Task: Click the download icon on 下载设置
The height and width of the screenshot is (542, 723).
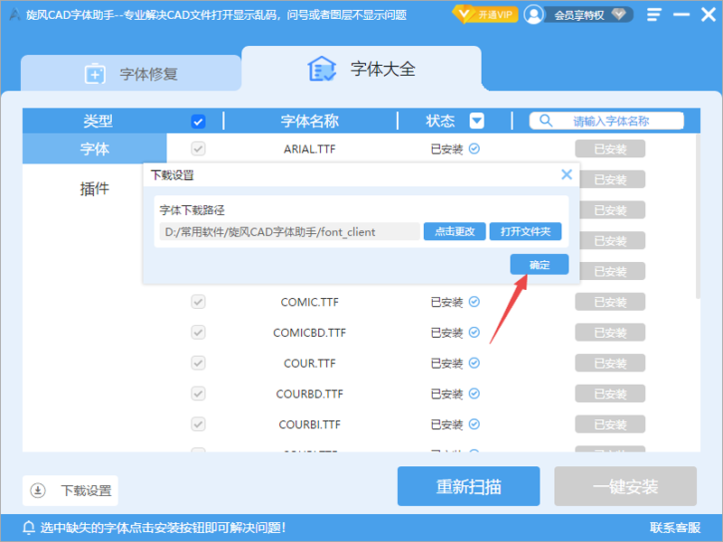Action: click(x=38, y=491)
